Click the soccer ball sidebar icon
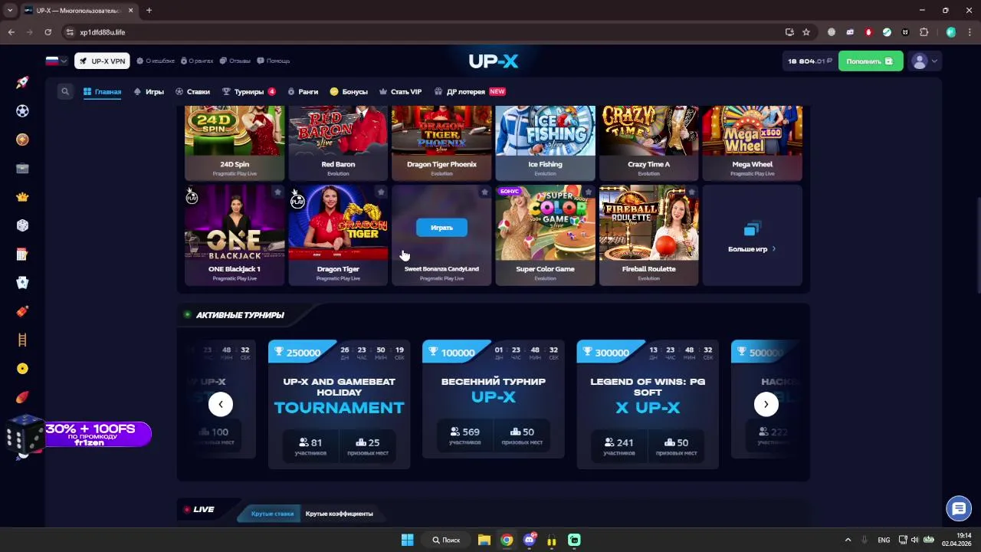This screenshot has width=981, height=552. click(22, 111)
